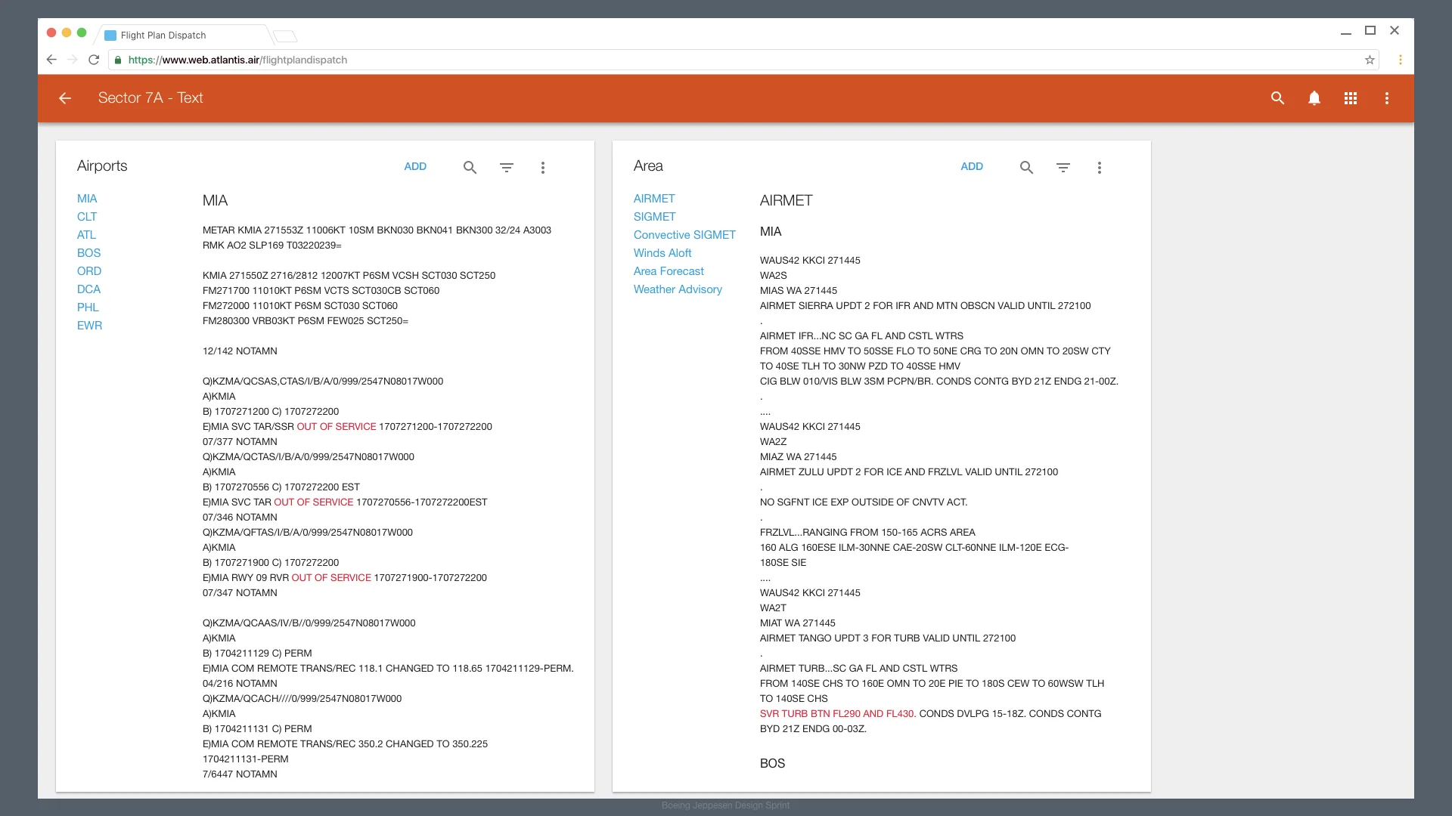Select CLT airport in the list
Viewport: 1452px width, 816px height.
click(x=87, y=217)
